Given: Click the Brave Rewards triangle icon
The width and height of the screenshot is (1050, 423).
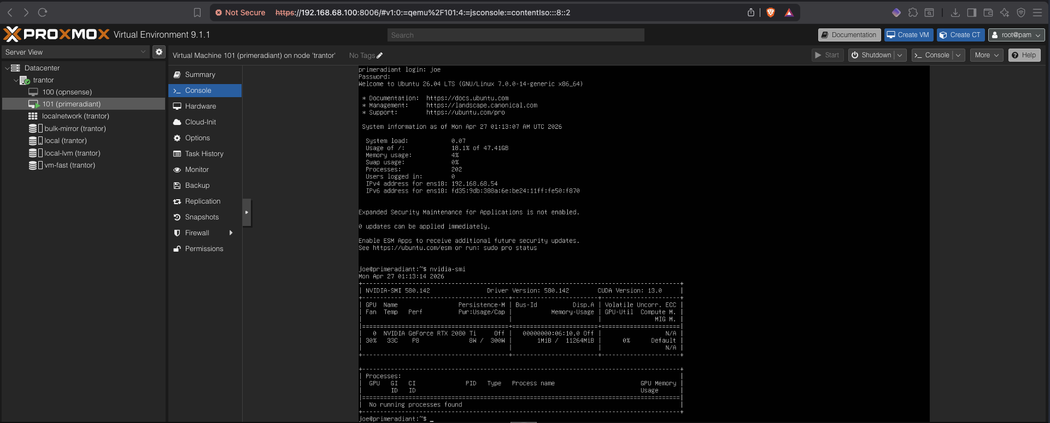Looking at the screenshot, I should click(789, 13).
